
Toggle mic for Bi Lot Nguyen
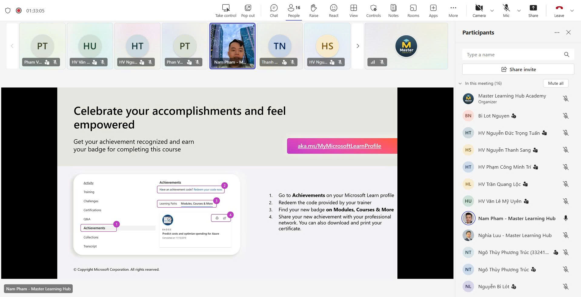coord(565,116)
